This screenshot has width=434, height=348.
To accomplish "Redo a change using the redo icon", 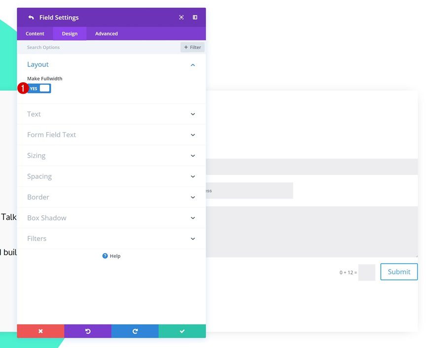I will [x=135, y=331].
